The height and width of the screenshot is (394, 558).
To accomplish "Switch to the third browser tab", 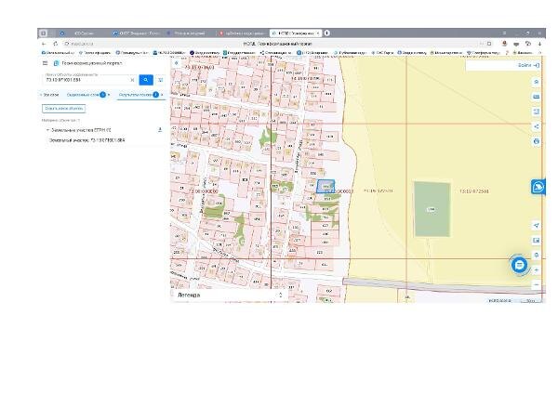I will (190, 33).
